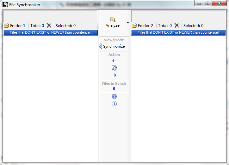Run the Analyze button
Viewport: 229px width, 165px height.
[113, 23]
